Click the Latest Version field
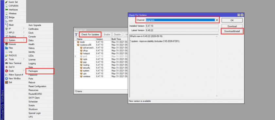The height and width of the screenshot is (120, 275). pyautogui.click(x=182, y=30)
